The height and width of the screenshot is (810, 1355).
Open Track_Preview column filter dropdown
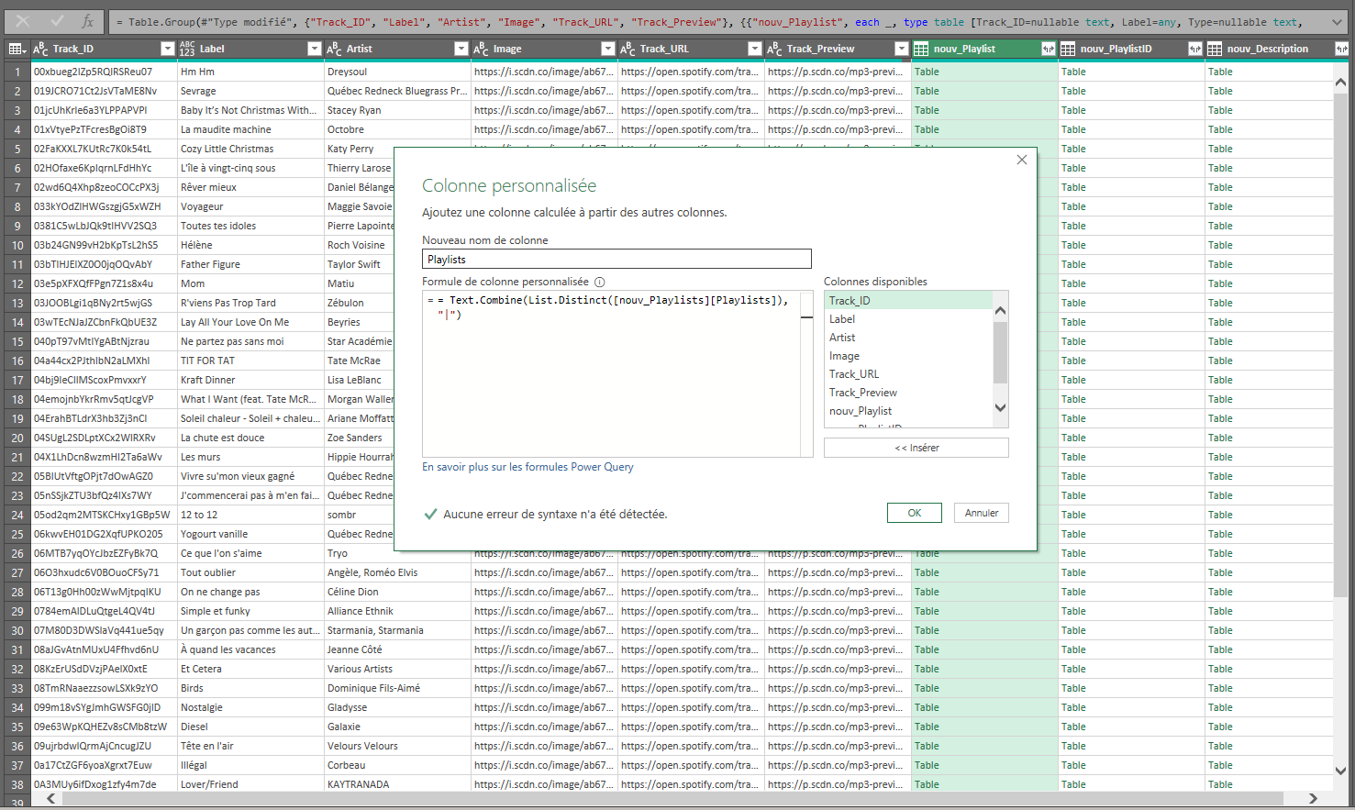point(901,49)
